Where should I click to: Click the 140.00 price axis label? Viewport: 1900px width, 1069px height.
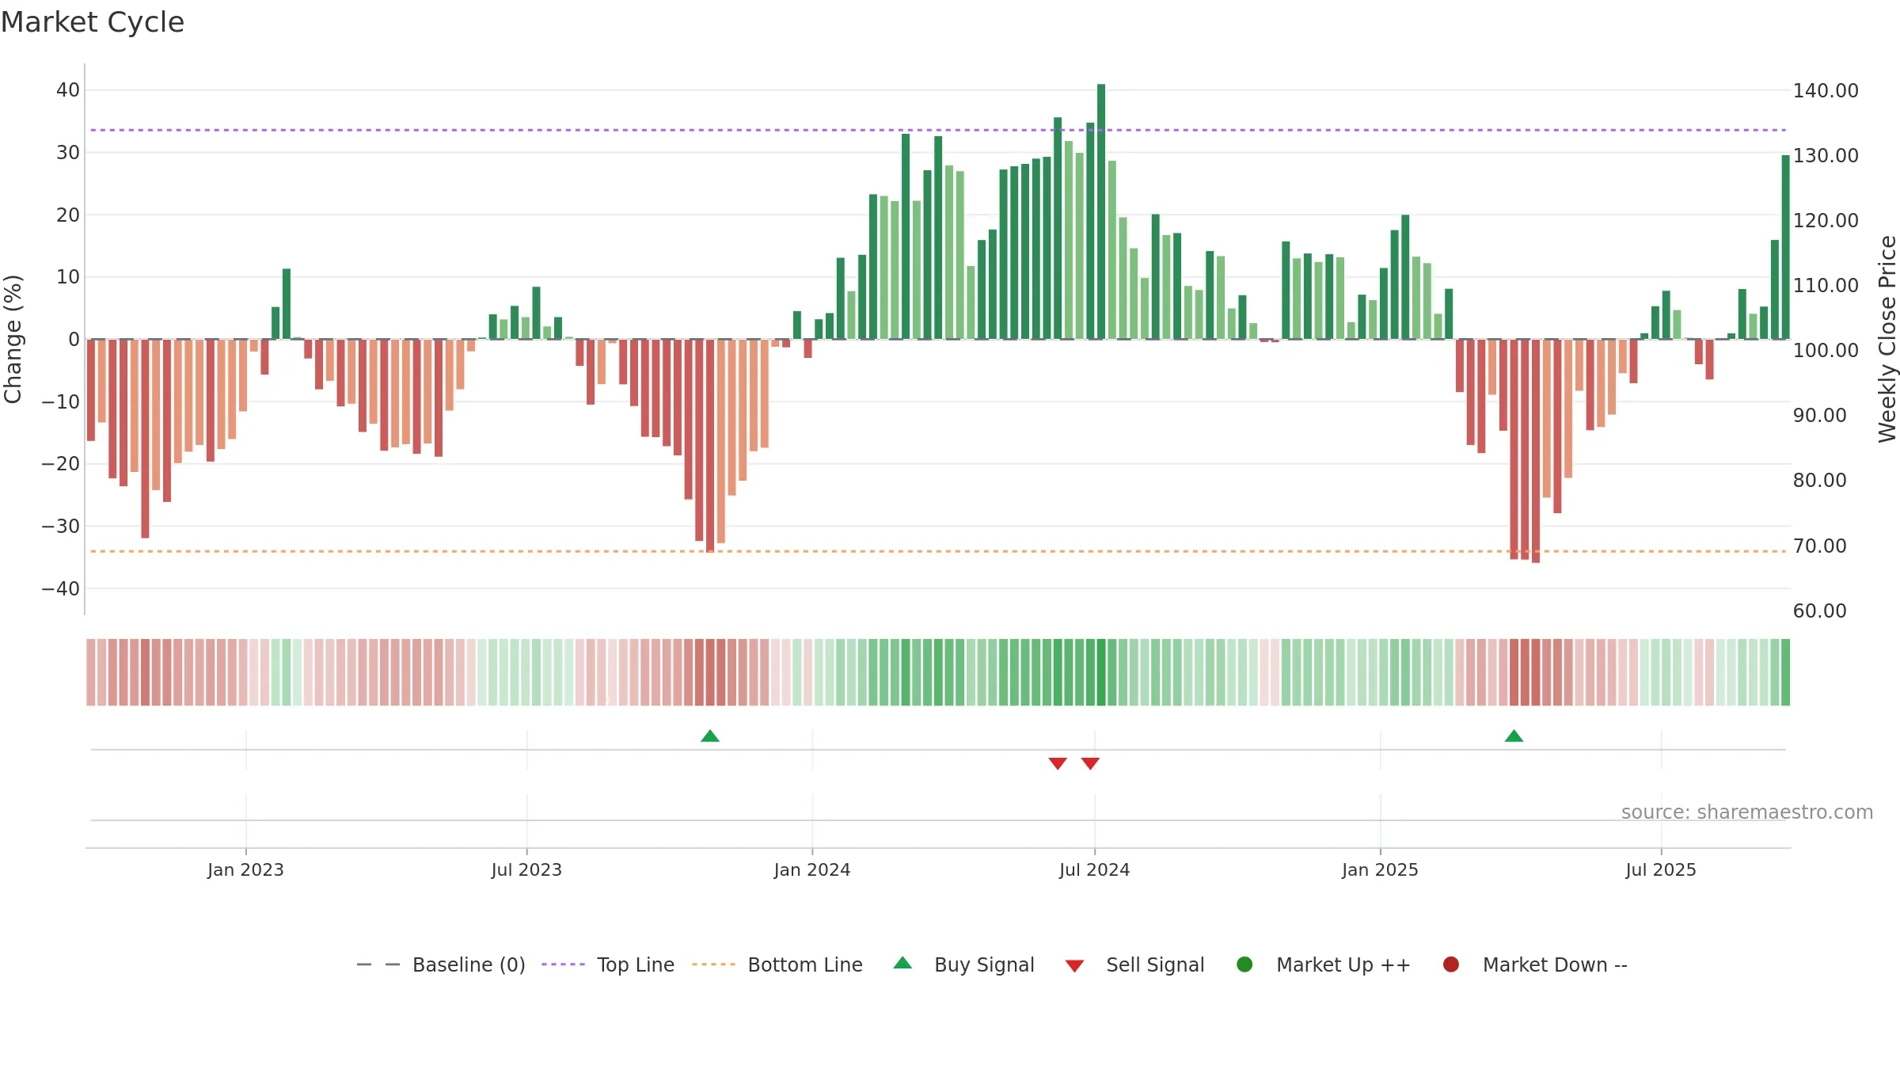[x=1826, y=90]
